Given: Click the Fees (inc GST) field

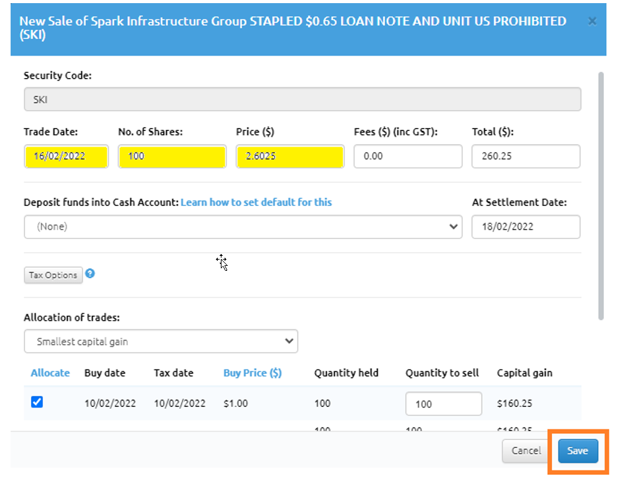Looking at the screenshot, I should 407,156.
